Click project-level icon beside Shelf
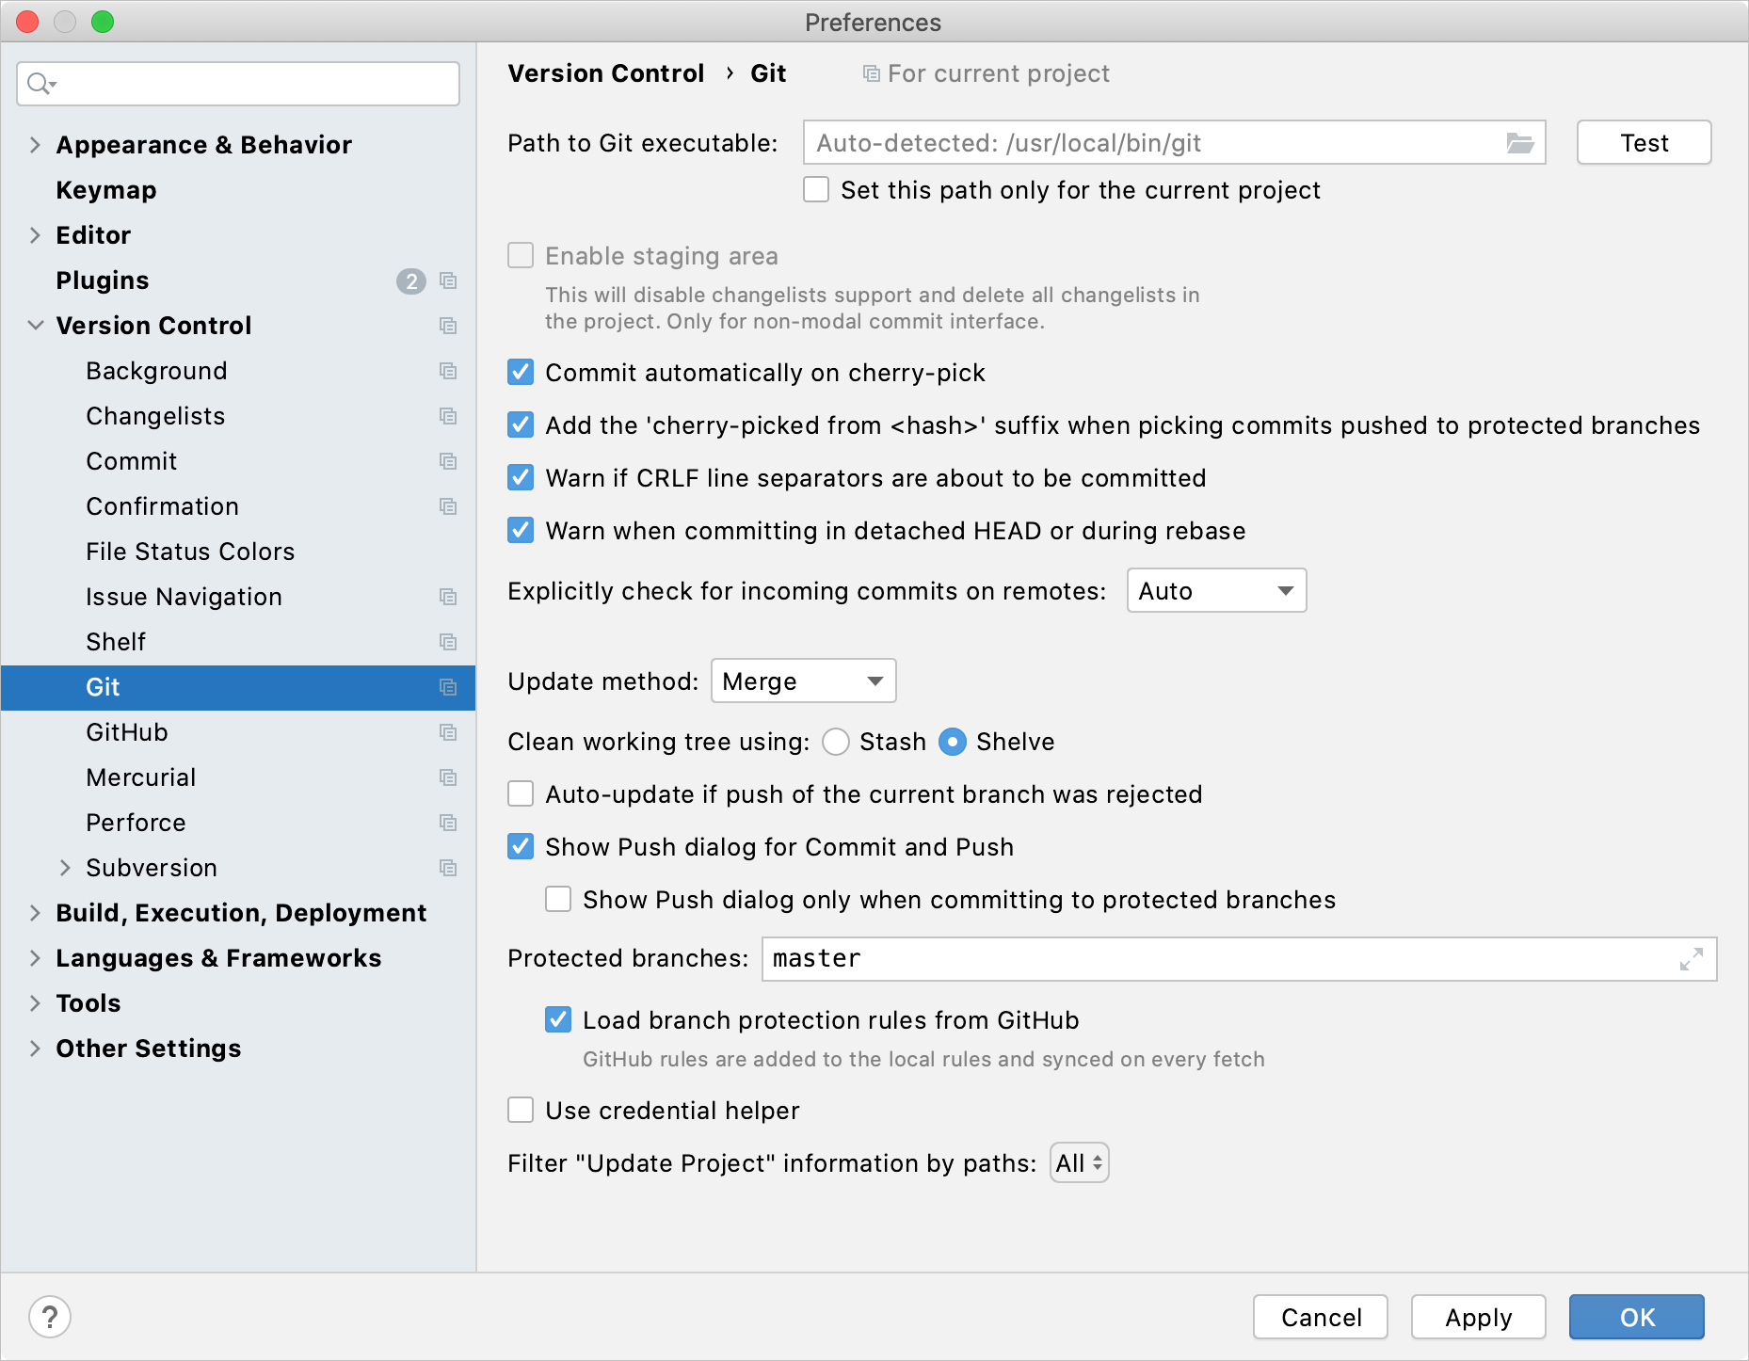The height and width of the screenshot is (1361, 1749). click(448, 642)
